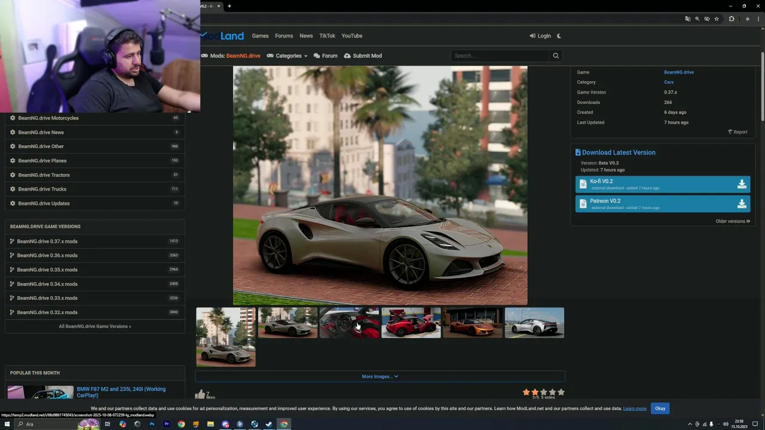
Task: Click the Report flag link
Action: pyautogui.click(x=738, y=132)
